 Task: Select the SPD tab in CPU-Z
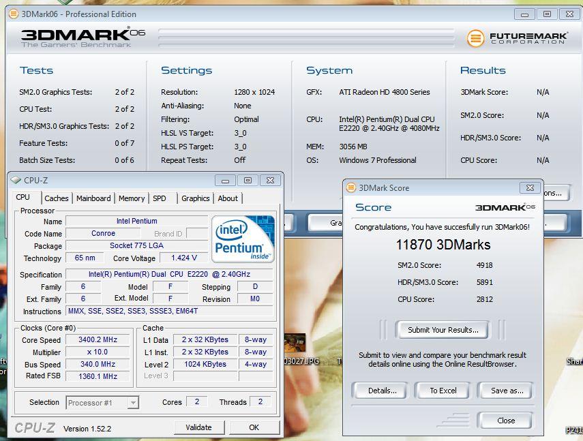[x=160, y=198]
